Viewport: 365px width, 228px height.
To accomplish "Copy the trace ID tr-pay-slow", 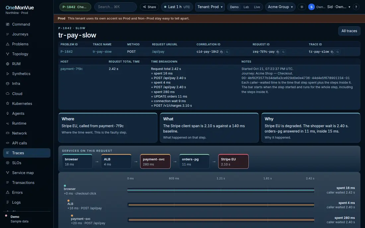I will 332,52.
